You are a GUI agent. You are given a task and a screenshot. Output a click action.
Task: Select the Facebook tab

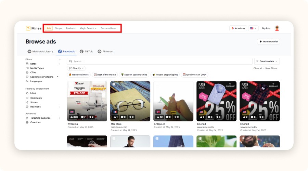(66, 51)
